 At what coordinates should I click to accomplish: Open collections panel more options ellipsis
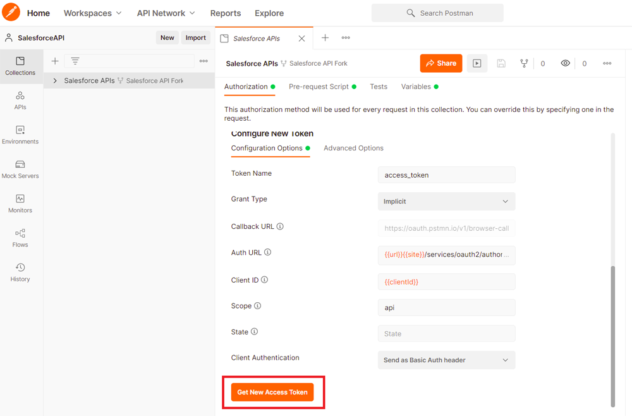coord(204,61)
